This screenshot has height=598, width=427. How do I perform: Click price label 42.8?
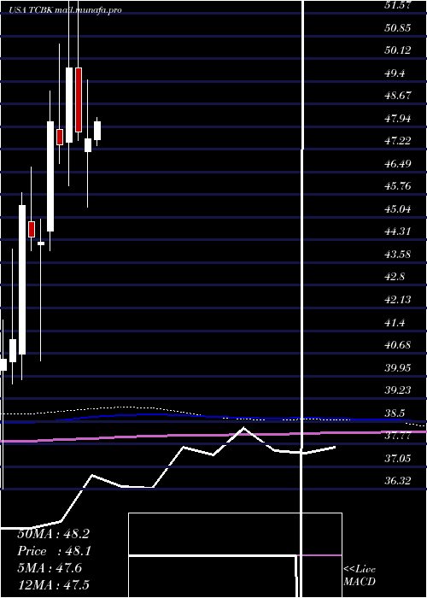(395, 277)
